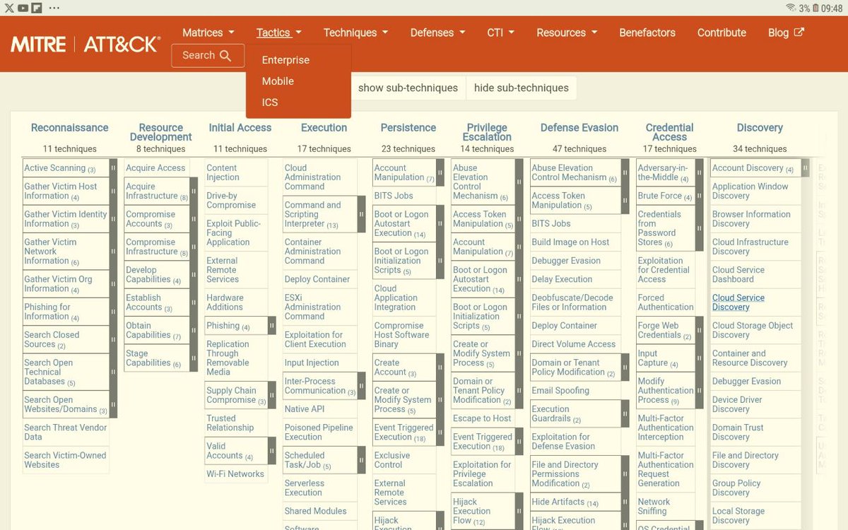Viewport: 848px width, 530px height.
Task: Open Acquire Access technique
Action: click(x=155, y=168)
